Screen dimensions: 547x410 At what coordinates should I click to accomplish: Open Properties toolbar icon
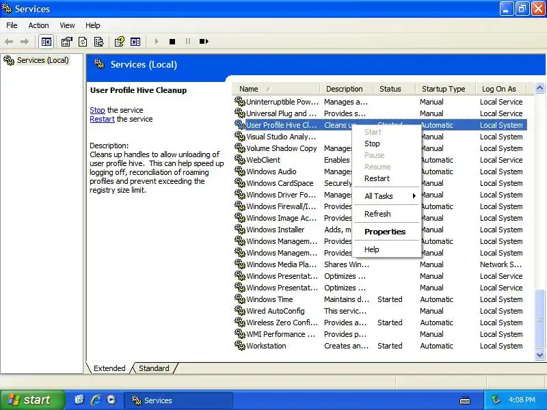point(66,42)
